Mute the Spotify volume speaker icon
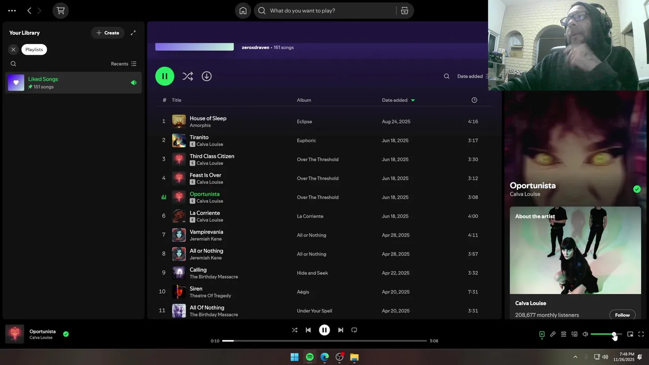 coord(585,334)
